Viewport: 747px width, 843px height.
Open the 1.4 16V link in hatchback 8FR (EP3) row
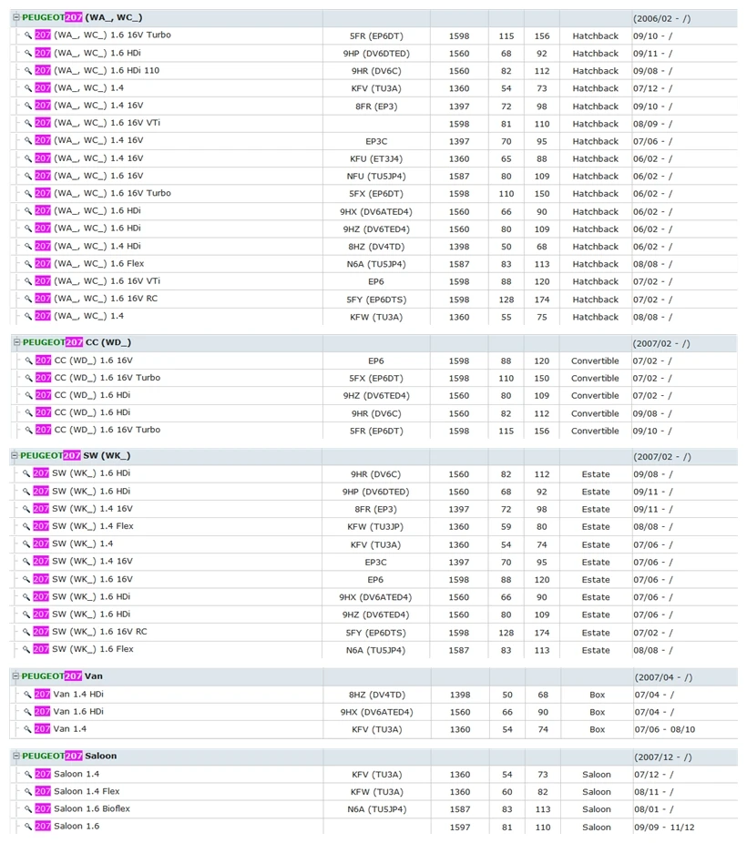89,106
